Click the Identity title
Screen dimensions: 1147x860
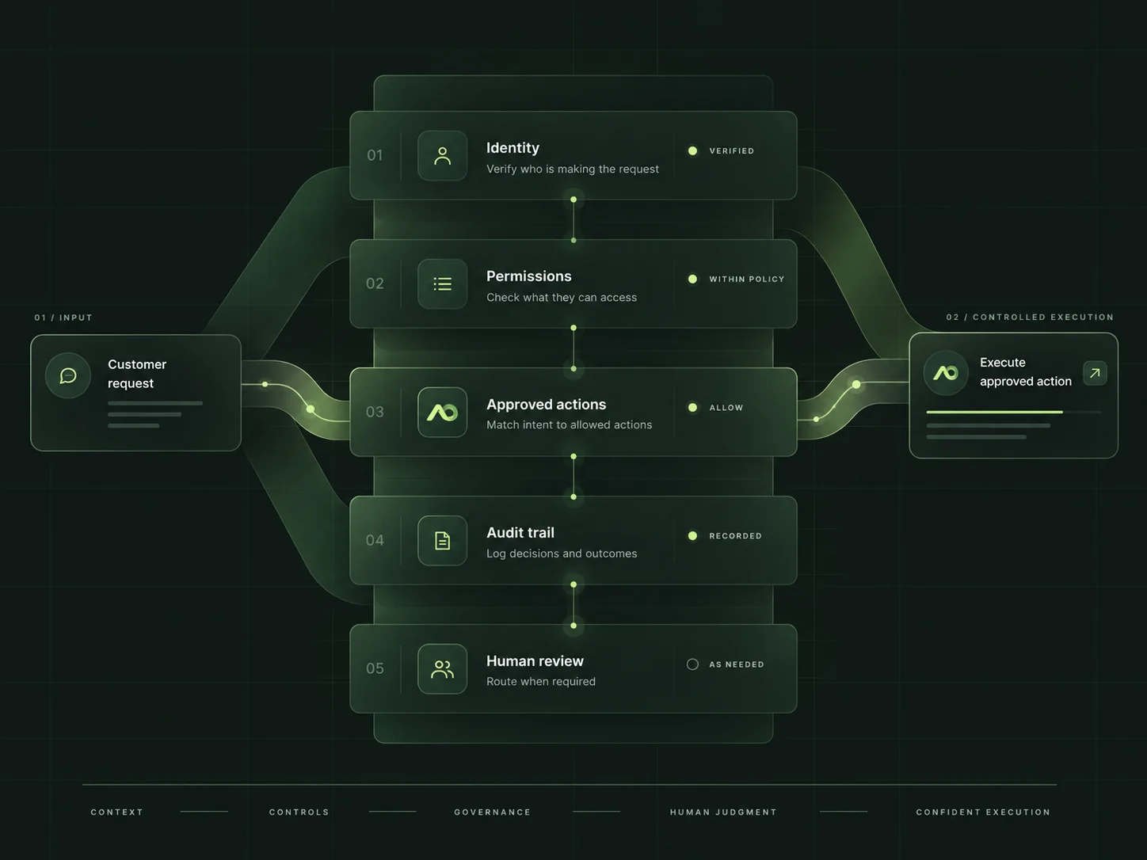point(513,148)
